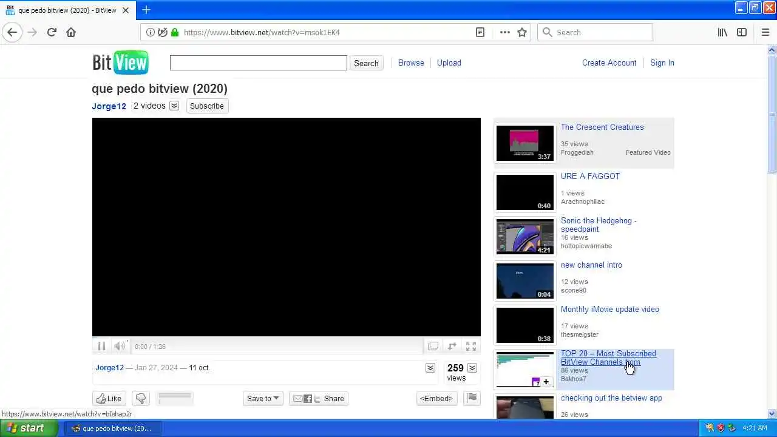The width and height of the screenshot is (777, 437).
Task: Open the Windows Start menu
Action: point(29,428)
